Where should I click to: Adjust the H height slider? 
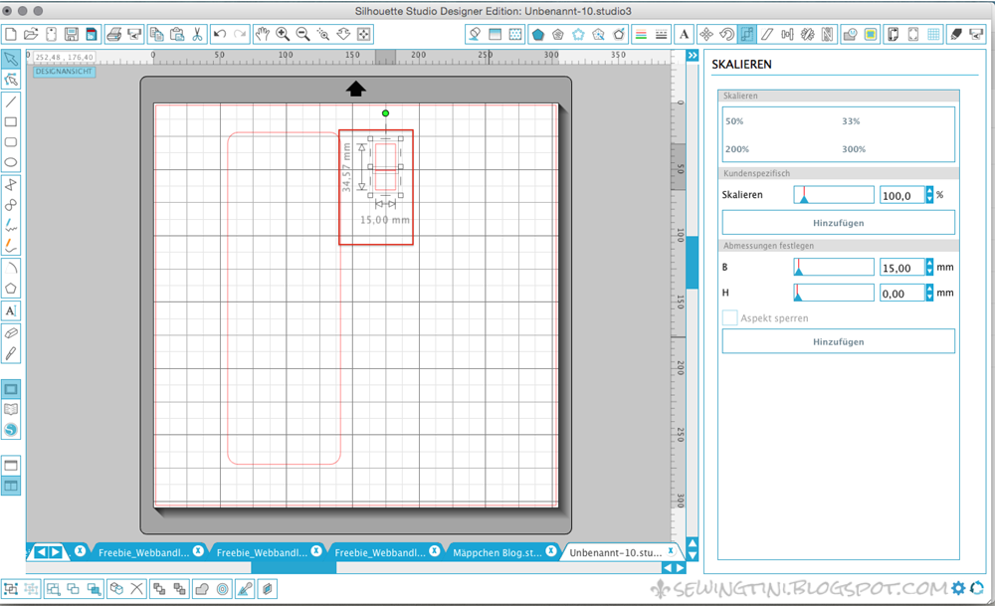833,293
